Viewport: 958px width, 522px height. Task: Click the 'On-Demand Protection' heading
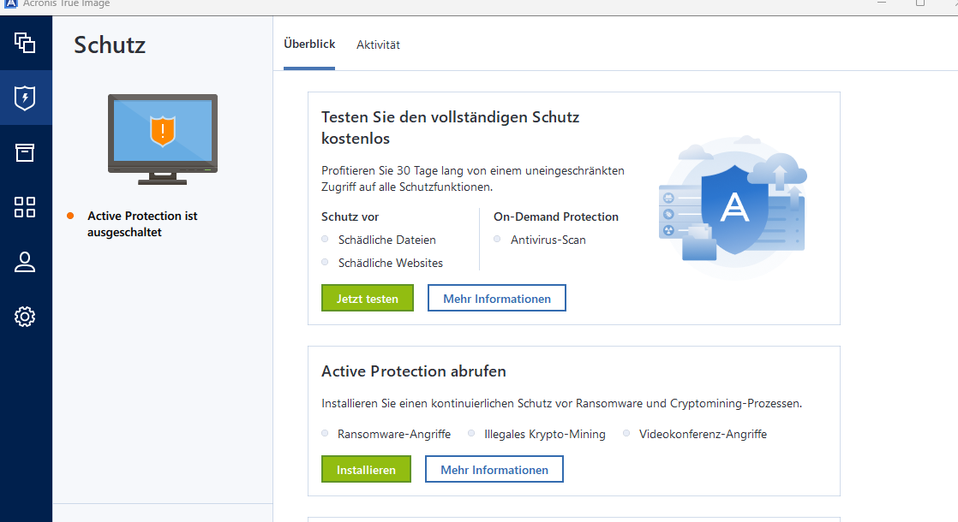coord(556,217)
